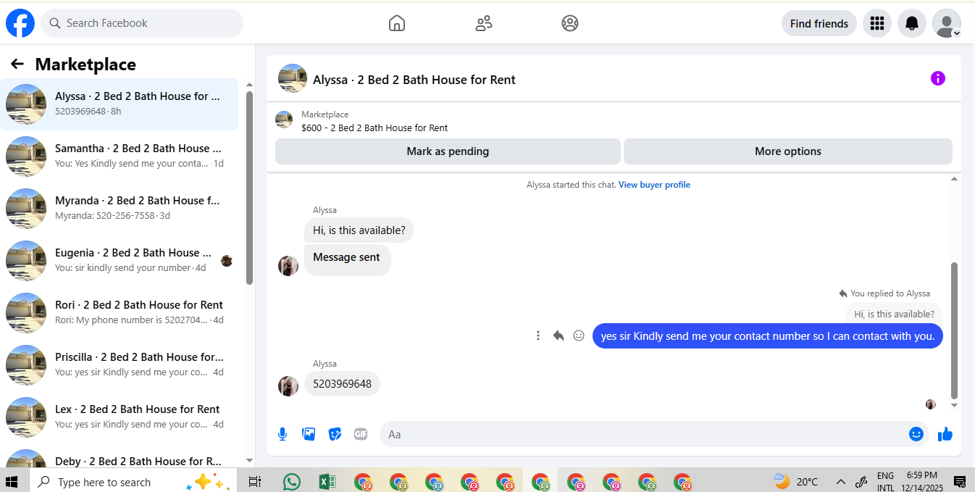Send a thumbs-up like

pyautogui.click(x=945, y=434)
